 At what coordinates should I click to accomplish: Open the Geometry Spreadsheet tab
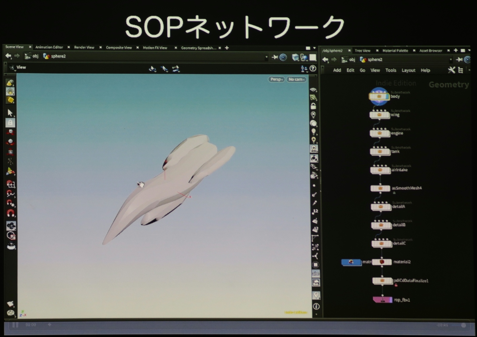coord(199,48)
